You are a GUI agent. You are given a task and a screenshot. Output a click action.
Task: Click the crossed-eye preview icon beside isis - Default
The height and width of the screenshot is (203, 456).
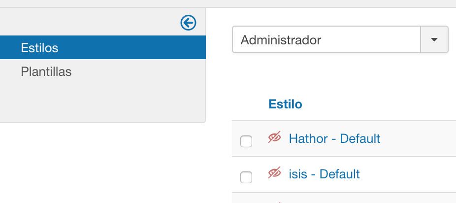[274, 173]
